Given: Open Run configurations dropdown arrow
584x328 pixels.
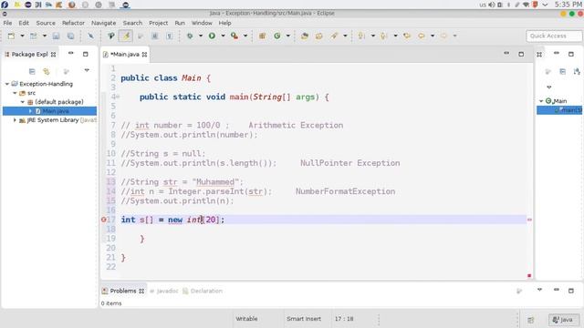Looking at the screenshot, I should pyautogui.click(x=223, y=36).
